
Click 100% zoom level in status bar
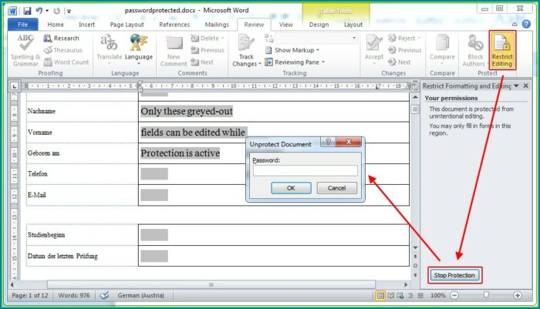pos(438,295)
